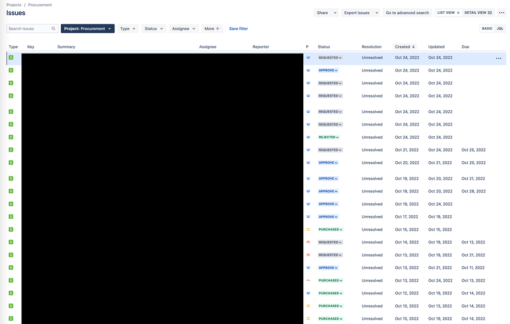Image resolution: width=510 pixels, height=324 pixels.
Task: Open row actions menu on the highlighted row
Action: (x=499, y=58)
